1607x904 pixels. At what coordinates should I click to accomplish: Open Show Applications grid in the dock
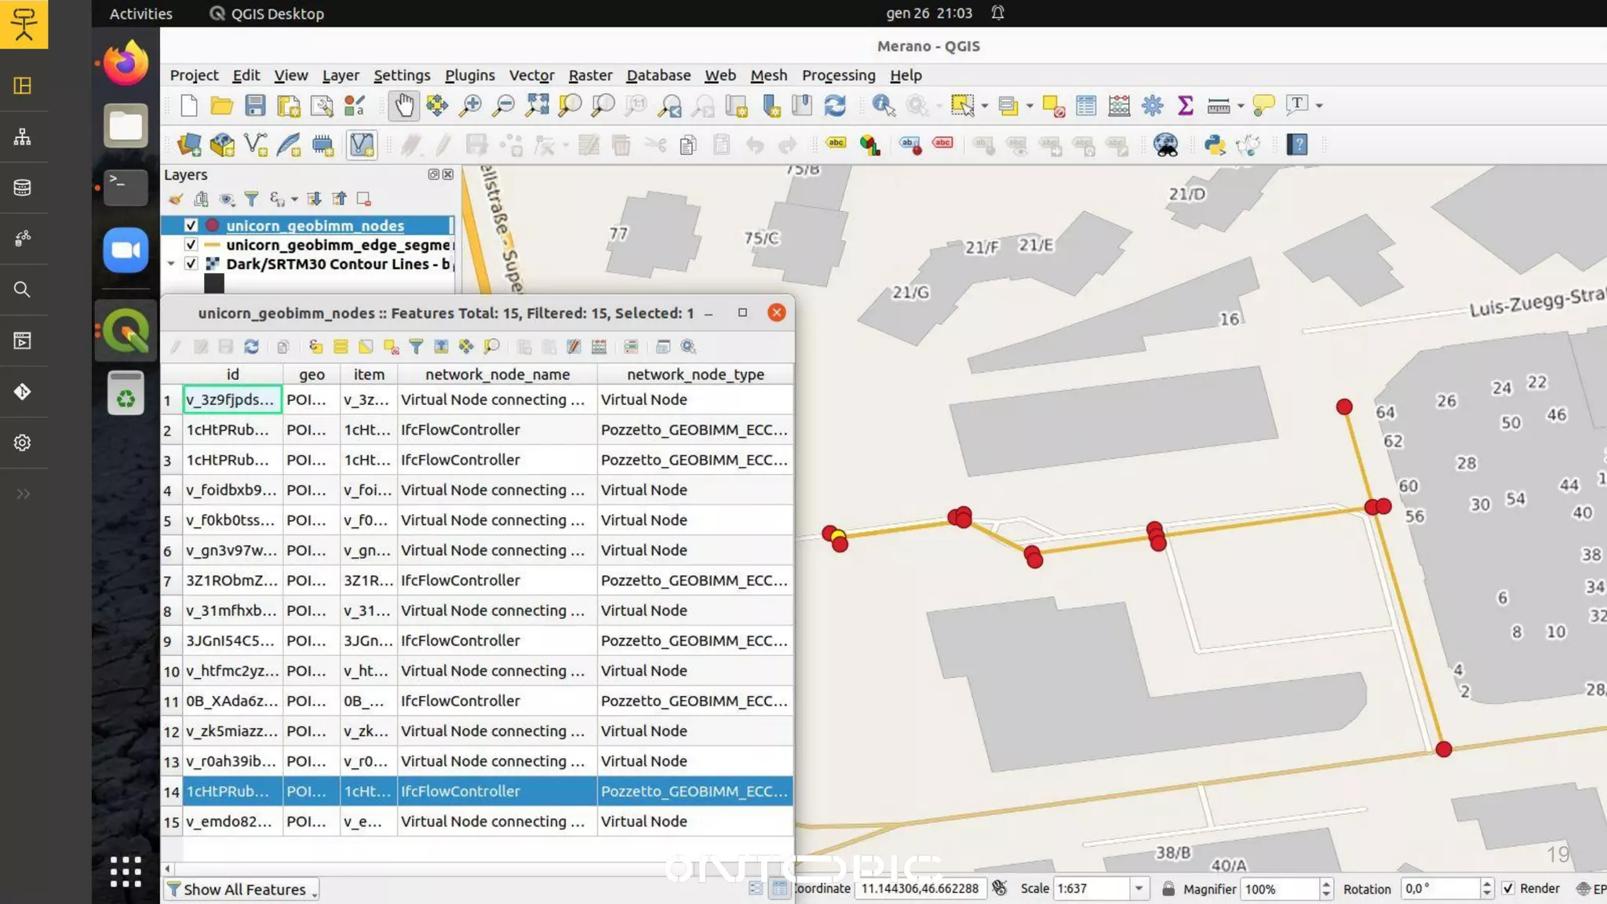pos(126,871)
